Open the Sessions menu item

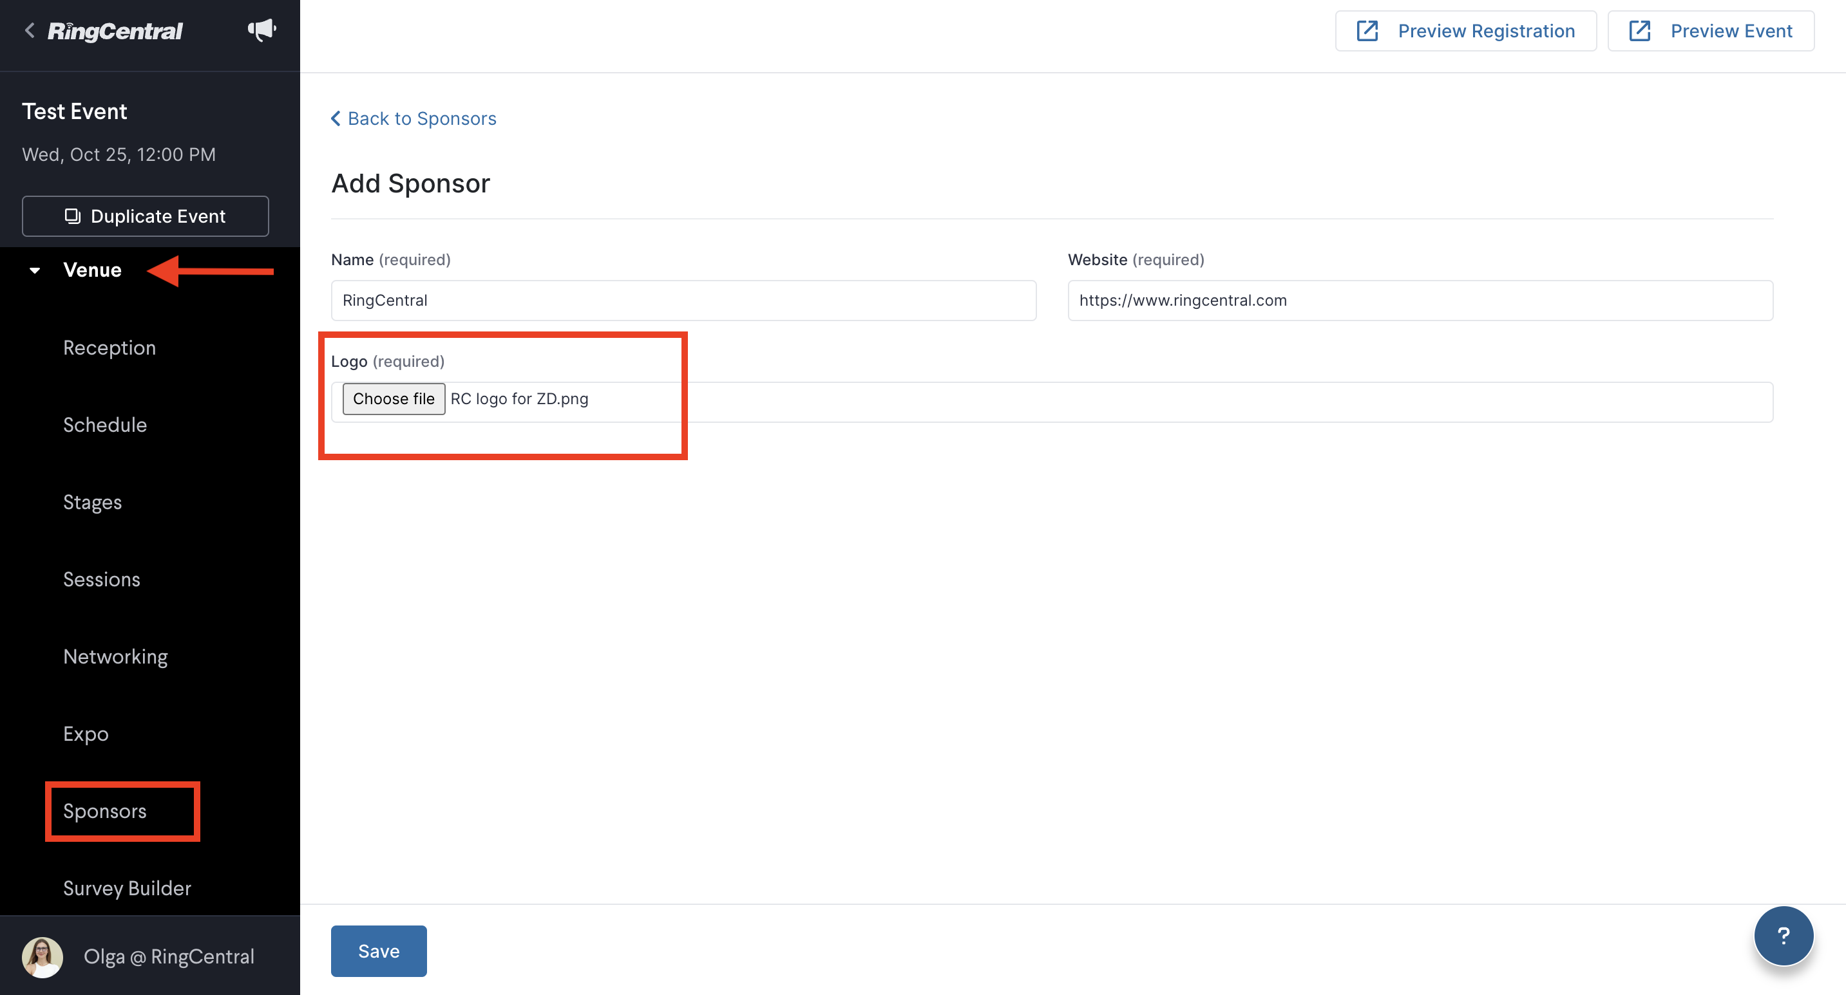pos(101,580)
